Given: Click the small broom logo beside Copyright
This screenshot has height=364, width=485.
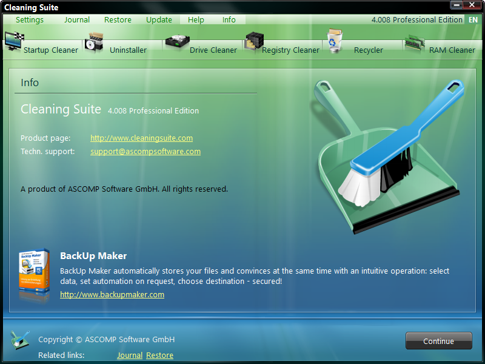Looking at the screenshot, I should pyautogui.click(x=20, y=340).
